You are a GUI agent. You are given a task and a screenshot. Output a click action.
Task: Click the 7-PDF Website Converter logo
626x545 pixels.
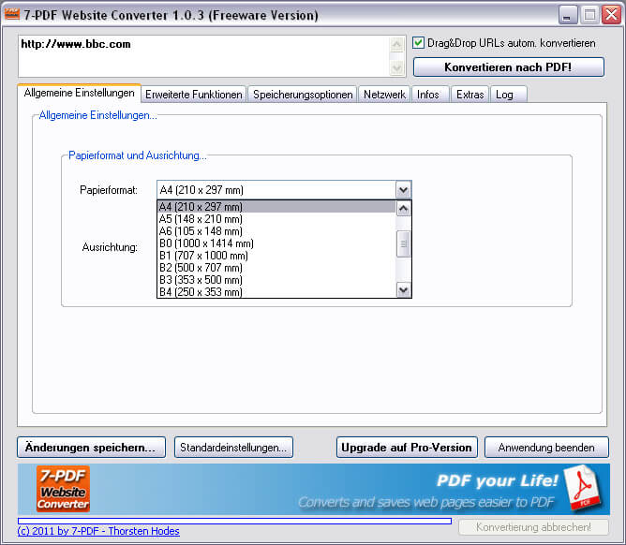tap(63, 488)
